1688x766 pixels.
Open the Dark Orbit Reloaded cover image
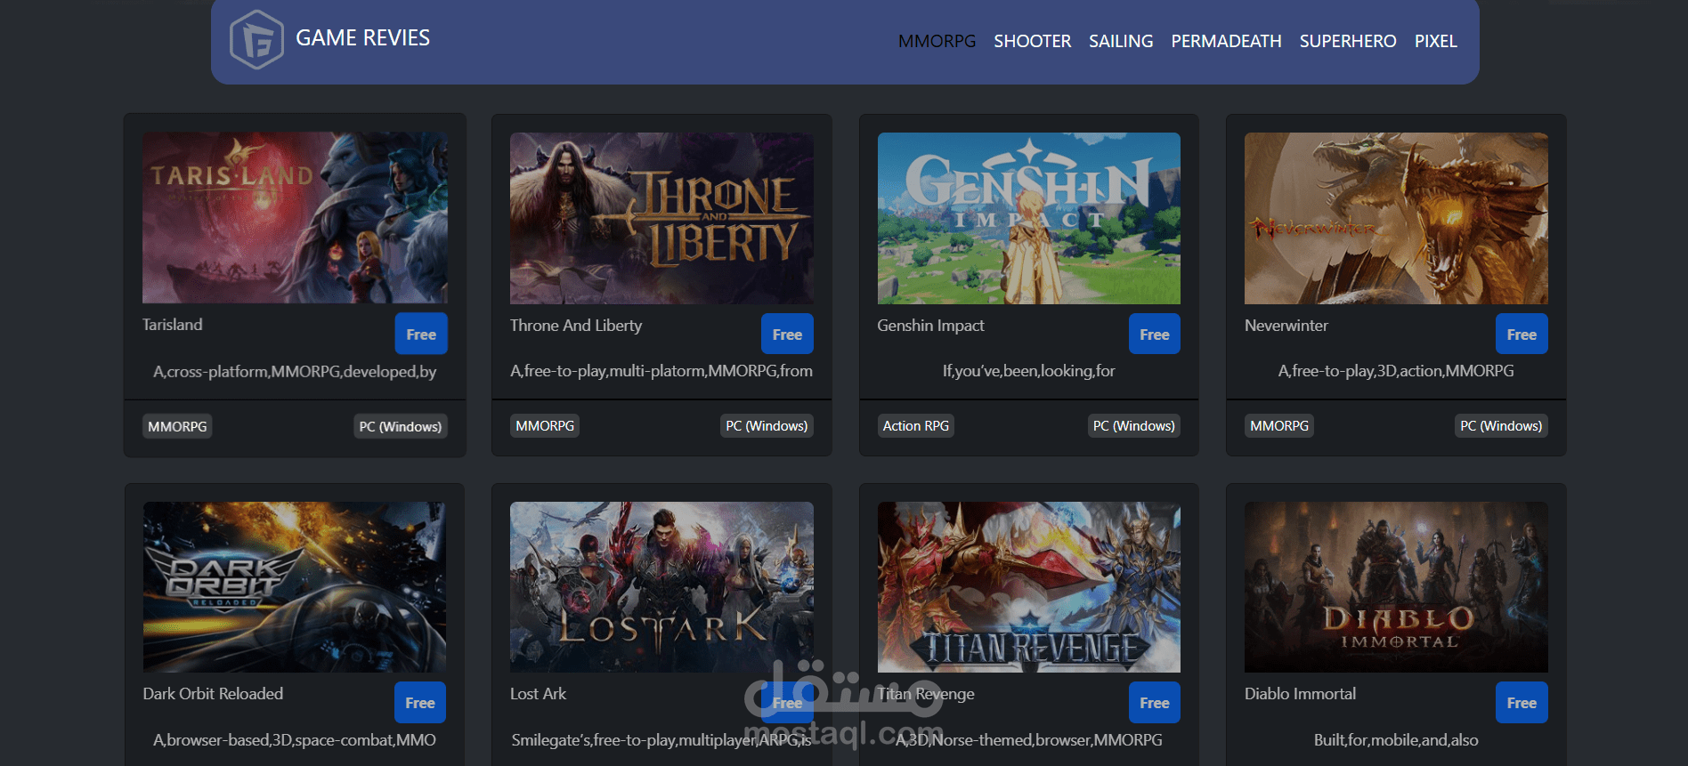tap(295, 587)
